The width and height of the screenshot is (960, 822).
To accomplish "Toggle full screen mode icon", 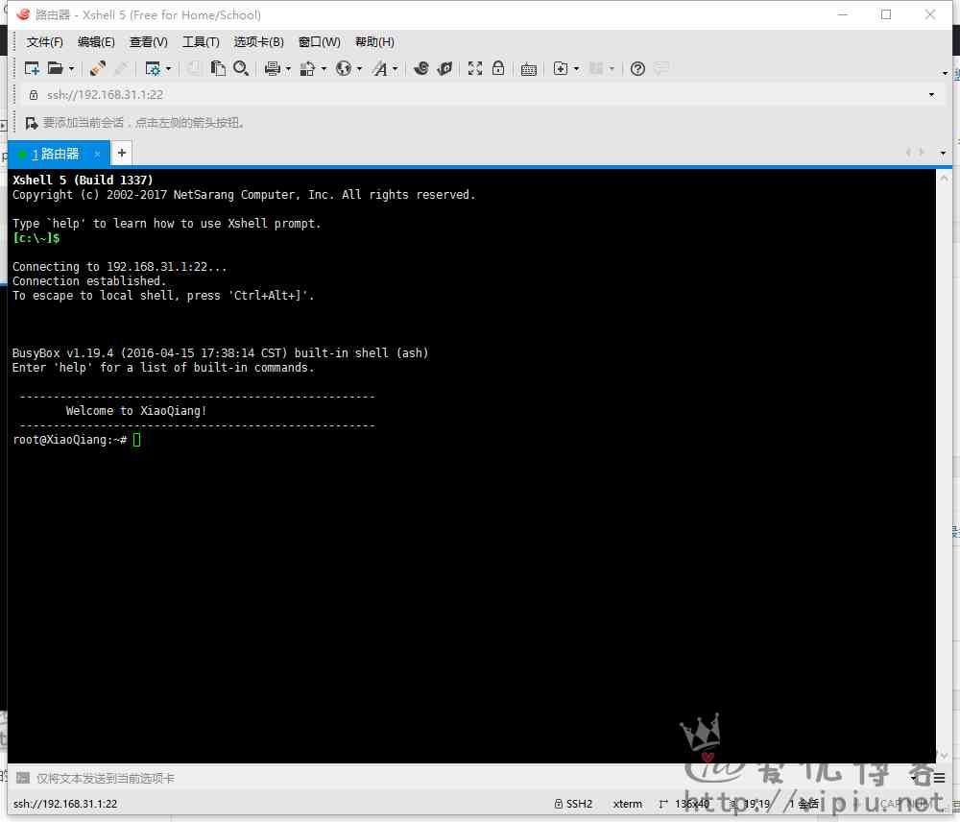I will point(475,68).
